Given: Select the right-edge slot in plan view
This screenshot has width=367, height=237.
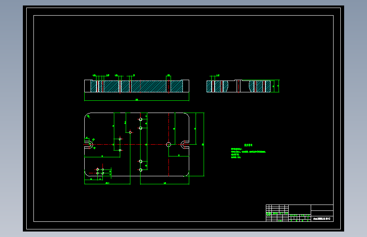Looking at the screenshot, I should (185, 145).
